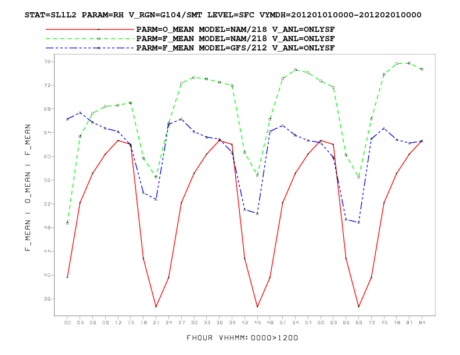Click forecast hour 06 on the horizontal axis
Screen dimensions: 460x355
pos(93,323)
